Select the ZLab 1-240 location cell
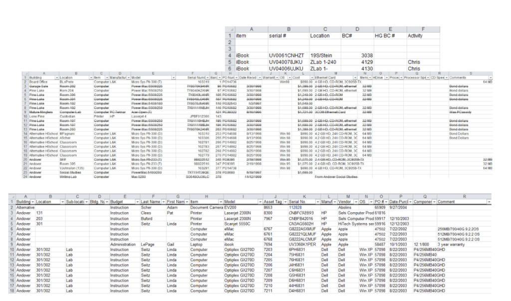511x301 pixels. pos(325,62)
